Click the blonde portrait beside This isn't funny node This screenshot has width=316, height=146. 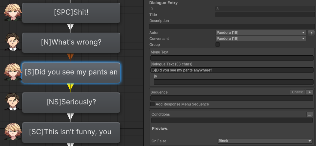click(x=13, y=132)
